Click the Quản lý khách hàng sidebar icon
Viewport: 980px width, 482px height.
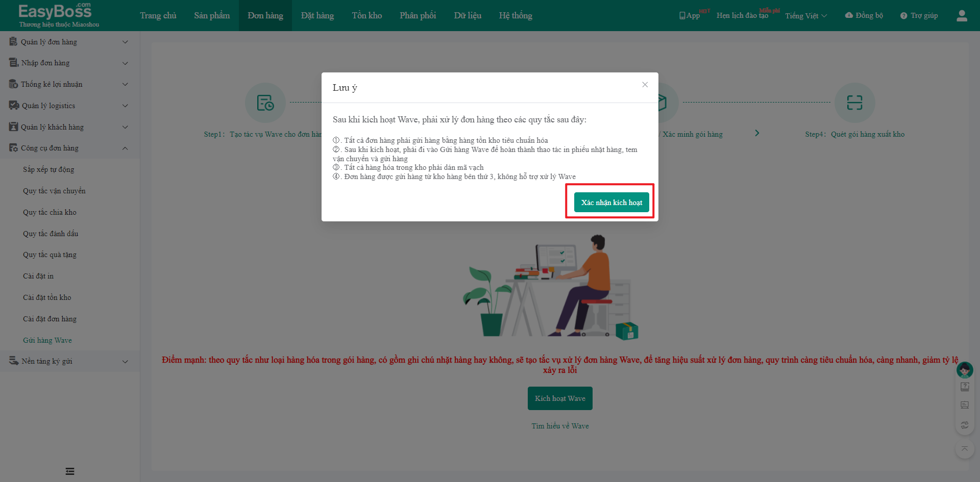(x=13, y=126)
